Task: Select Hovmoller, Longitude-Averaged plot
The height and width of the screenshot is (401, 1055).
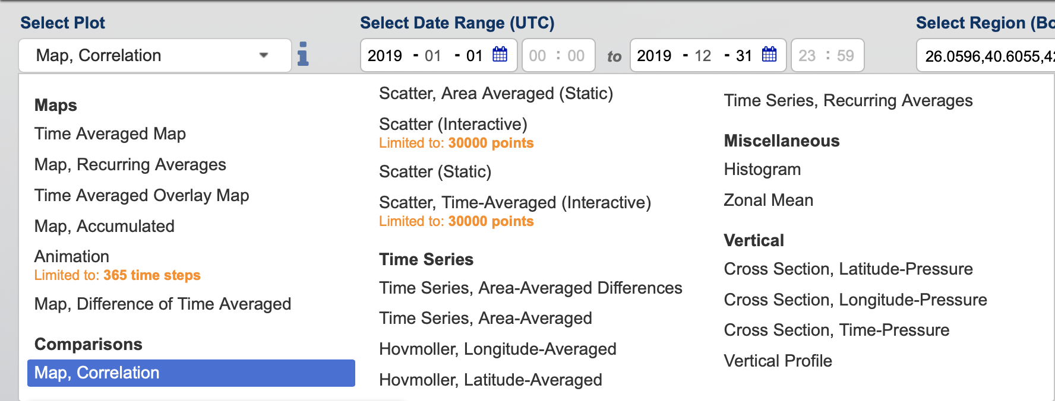Action: pyautogui.click(x=498, y=349)
